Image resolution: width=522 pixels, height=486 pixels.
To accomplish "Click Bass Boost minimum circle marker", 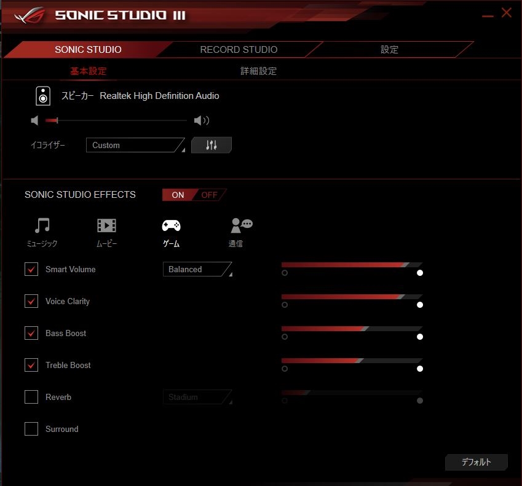I will (285, 337).
